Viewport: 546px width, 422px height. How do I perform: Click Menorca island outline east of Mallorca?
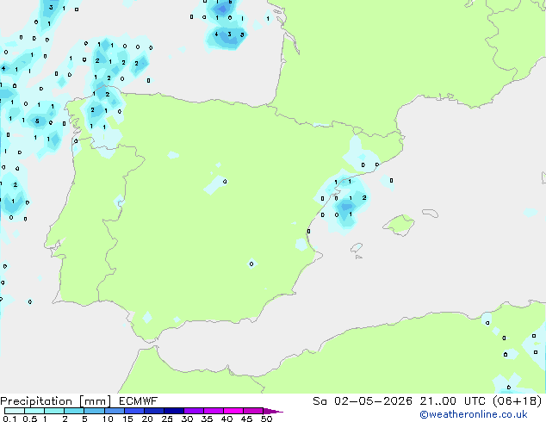tap(430, 213)
